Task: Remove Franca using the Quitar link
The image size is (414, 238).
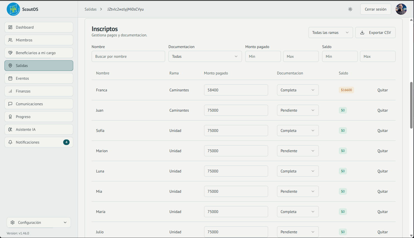Action: [382, 90]
